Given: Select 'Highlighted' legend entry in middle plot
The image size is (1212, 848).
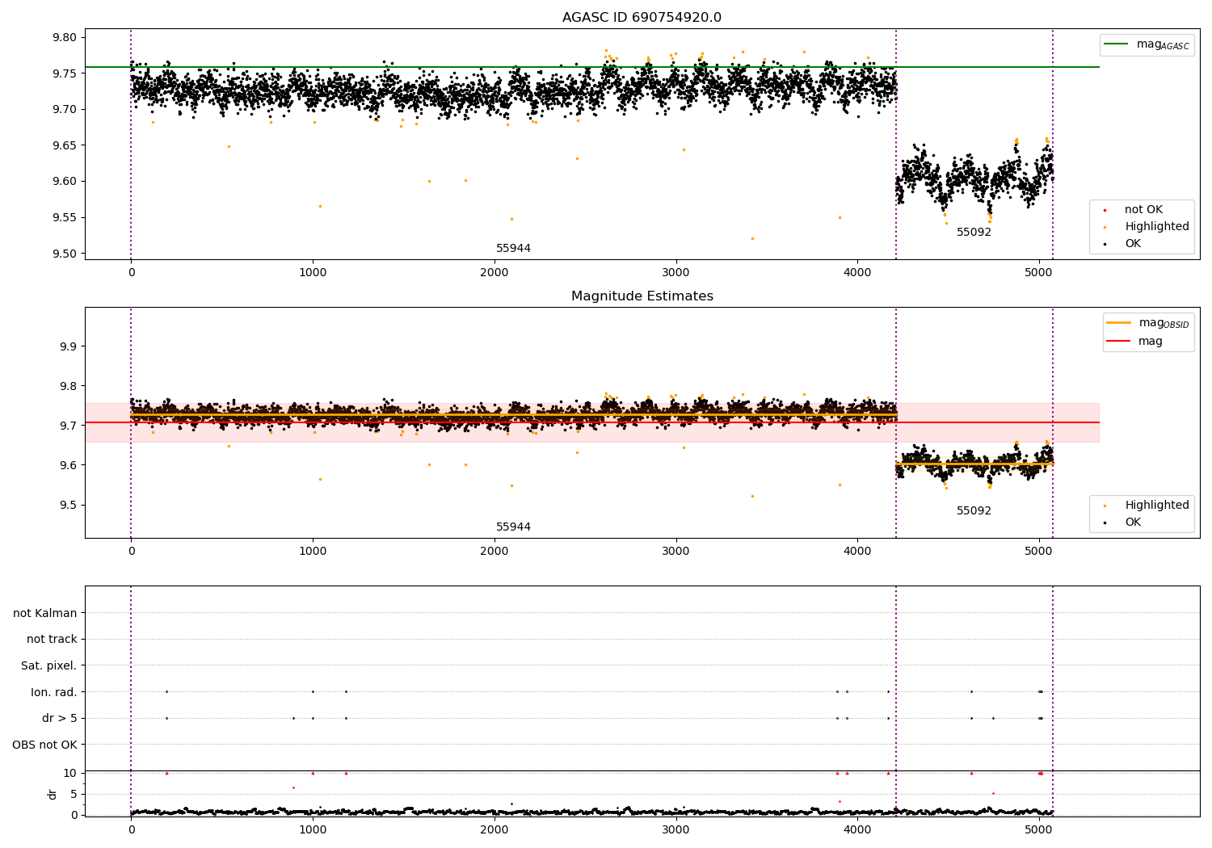Looking at the screenshot, I should coord(1156,506).
